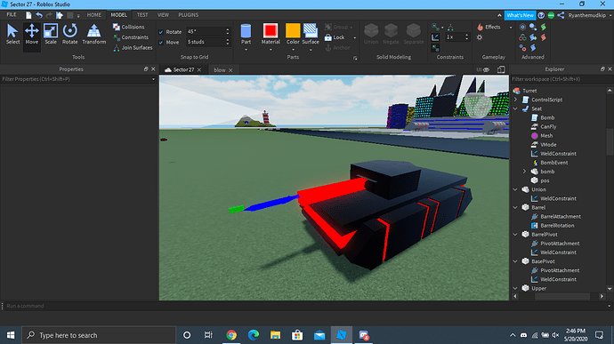
Task: Switch to the HOME ribbon tab
Action: click(94, 15)
